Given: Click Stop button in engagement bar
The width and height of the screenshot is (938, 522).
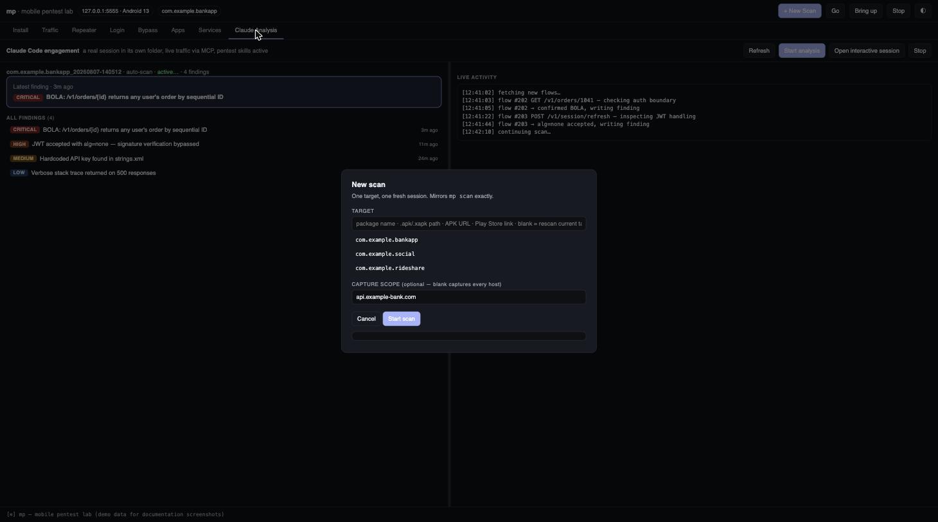Looking at the screenshot, I should tap(919, 51).
